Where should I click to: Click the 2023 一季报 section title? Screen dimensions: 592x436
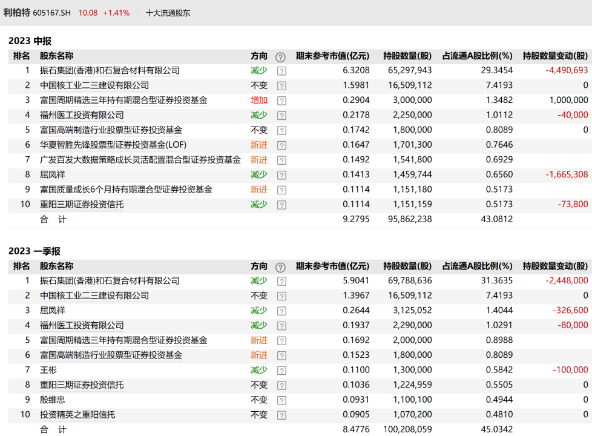(x=35, y=251)
